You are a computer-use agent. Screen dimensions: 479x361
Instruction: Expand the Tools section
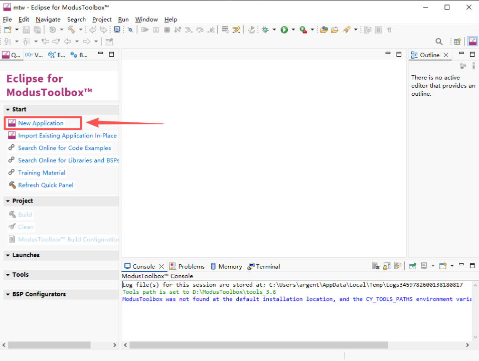pos(8,275)
